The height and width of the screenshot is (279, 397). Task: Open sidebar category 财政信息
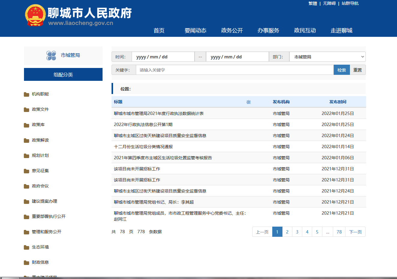click(x=40, y=262)
